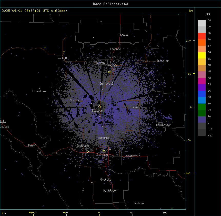Viewport: 221px width, 216px height.
Task: Click the Vulcan label
Action: click(139, 203)
